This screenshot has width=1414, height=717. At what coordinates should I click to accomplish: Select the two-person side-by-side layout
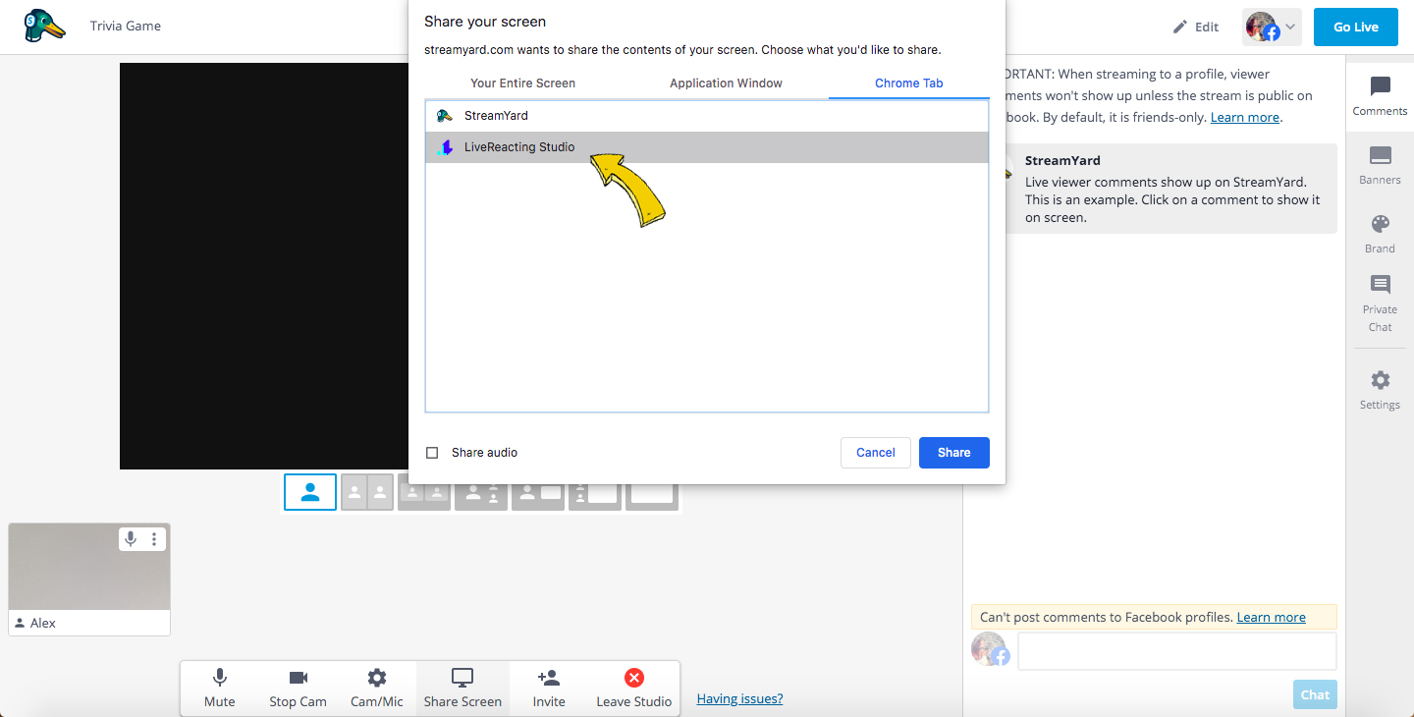click(367, 492)
